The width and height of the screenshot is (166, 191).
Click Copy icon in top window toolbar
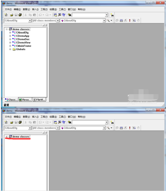point(30,15)
